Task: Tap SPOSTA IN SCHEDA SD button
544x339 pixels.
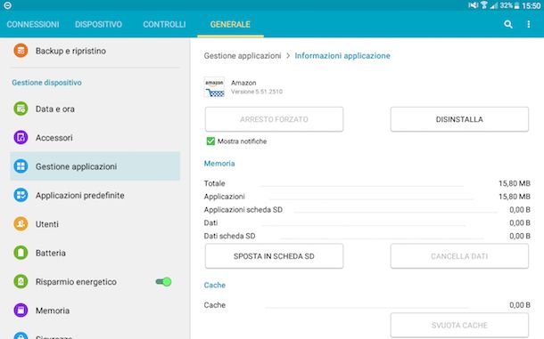Action: point(274,256)
